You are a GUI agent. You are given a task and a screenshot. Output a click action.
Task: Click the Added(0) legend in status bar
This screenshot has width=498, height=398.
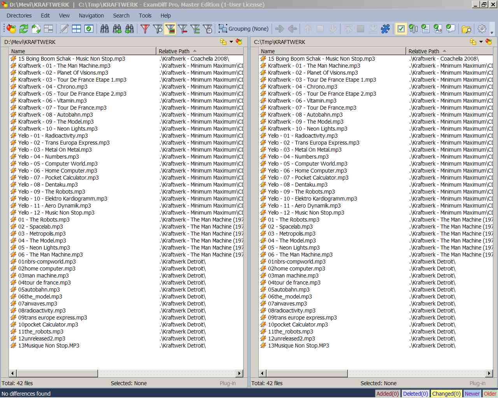tap(388, 394)
